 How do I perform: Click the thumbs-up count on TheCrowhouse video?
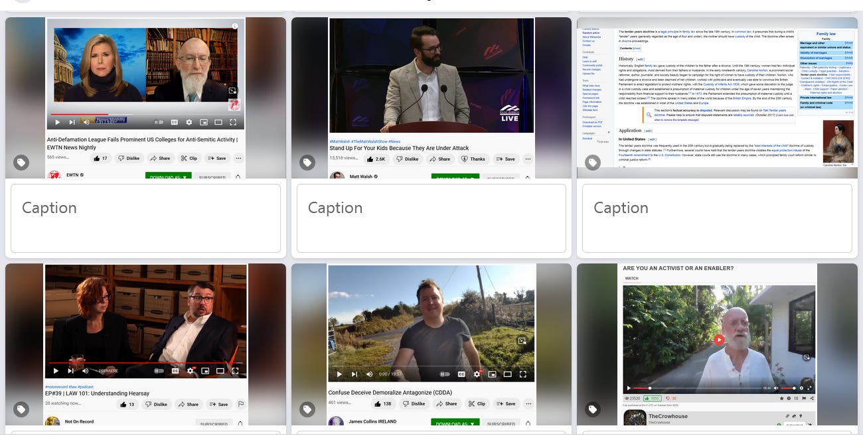coord(653,398)
